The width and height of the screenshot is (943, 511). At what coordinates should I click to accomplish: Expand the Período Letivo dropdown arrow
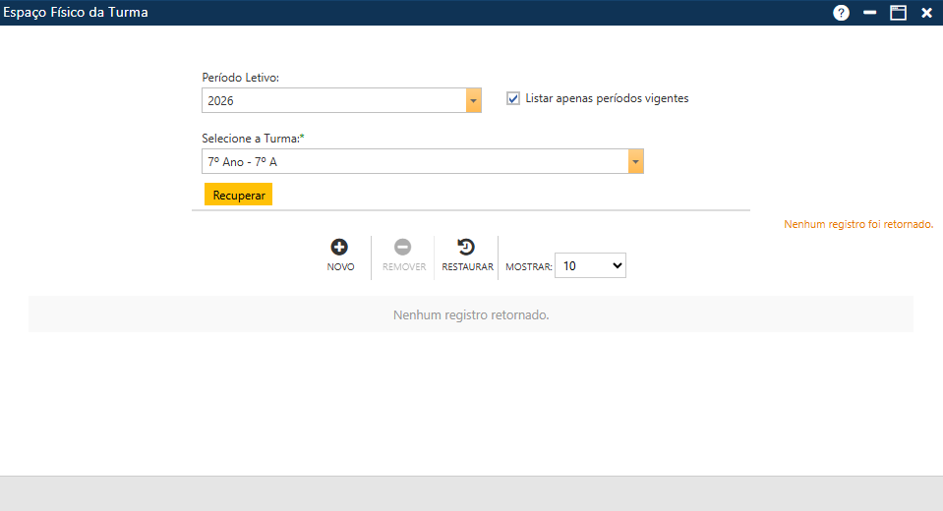point(474,101)
